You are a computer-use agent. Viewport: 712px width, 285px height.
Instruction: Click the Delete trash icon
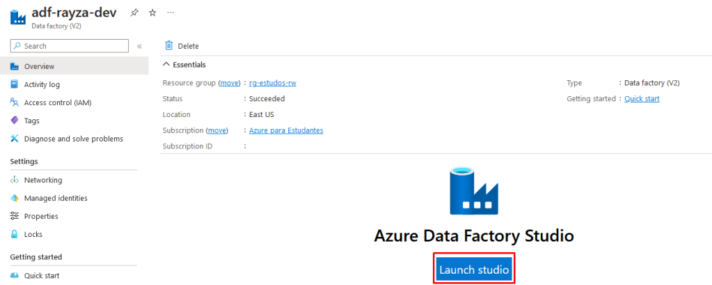(x=168, y=46)
